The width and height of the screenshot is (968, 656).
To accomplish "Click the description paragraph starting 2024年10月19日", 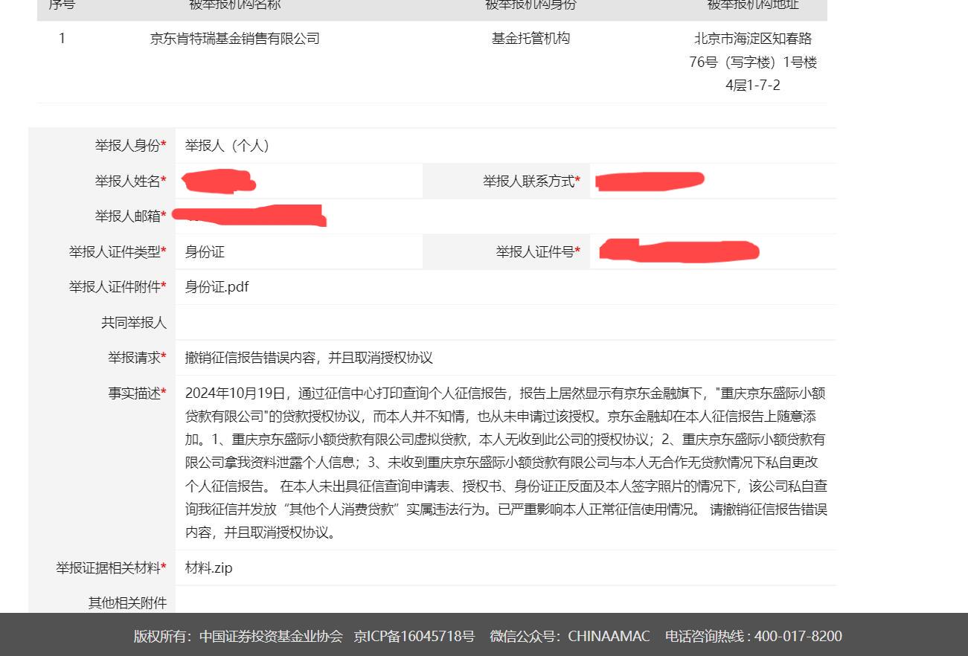I will click(x=506, y=463).
